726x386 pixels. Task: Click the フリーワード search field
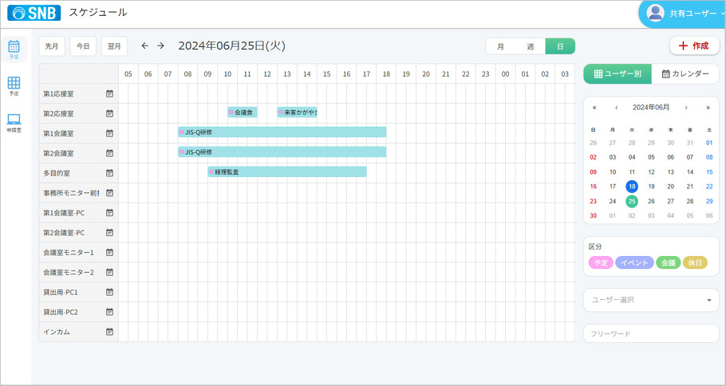[651, 333]
